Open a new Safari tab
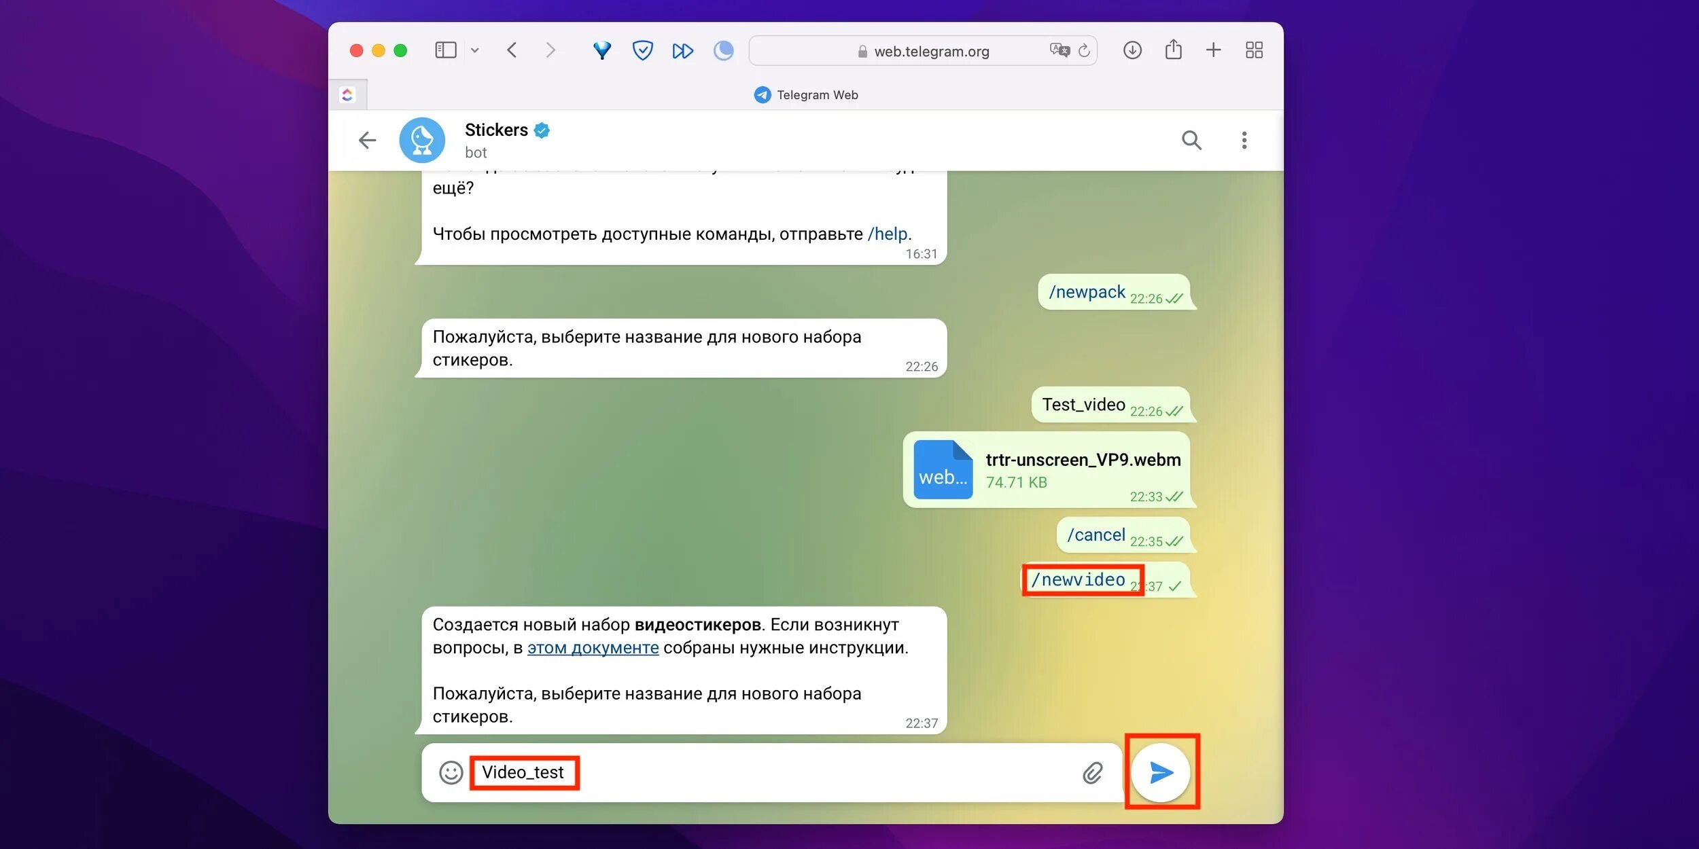Viewport: 1699px width, 849px height. [x=1213, y=50]
